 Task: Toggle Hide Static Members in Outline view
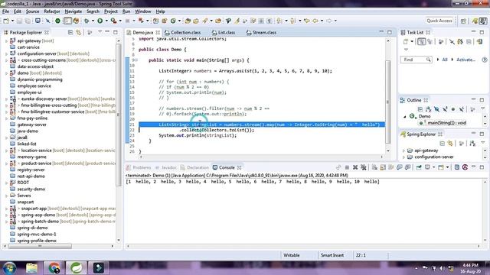pos(445,109)
